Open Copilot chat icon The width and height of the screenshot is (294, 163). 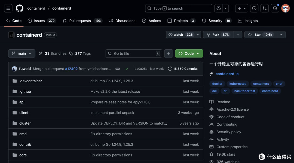219,8
